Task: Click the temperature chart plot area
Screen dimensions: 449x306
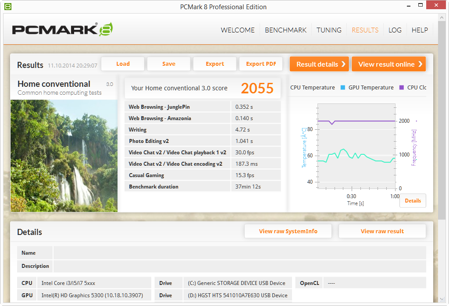Action: (356, 146)
